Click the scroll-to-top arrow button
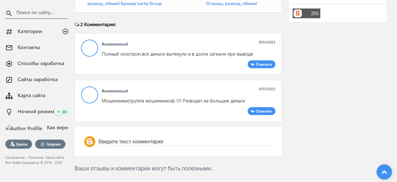 coord(384,172)
